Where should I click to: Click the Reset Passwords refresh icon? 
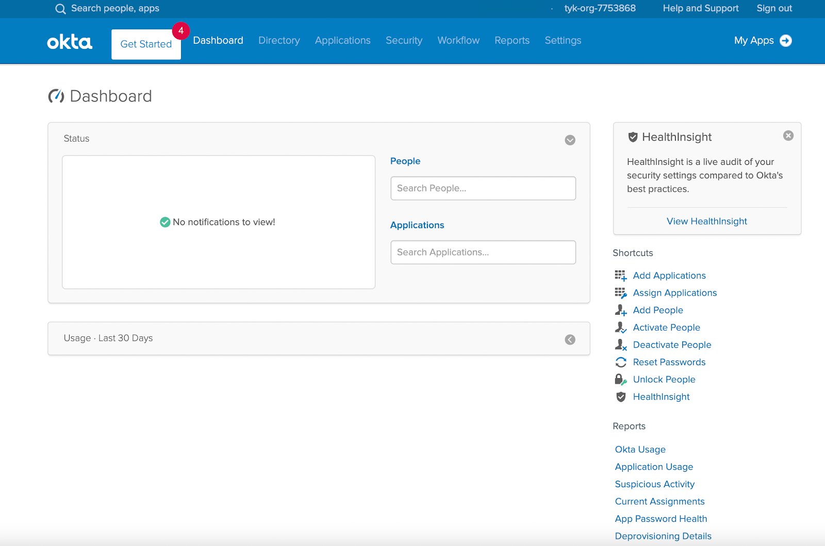[x=621, y=362]
